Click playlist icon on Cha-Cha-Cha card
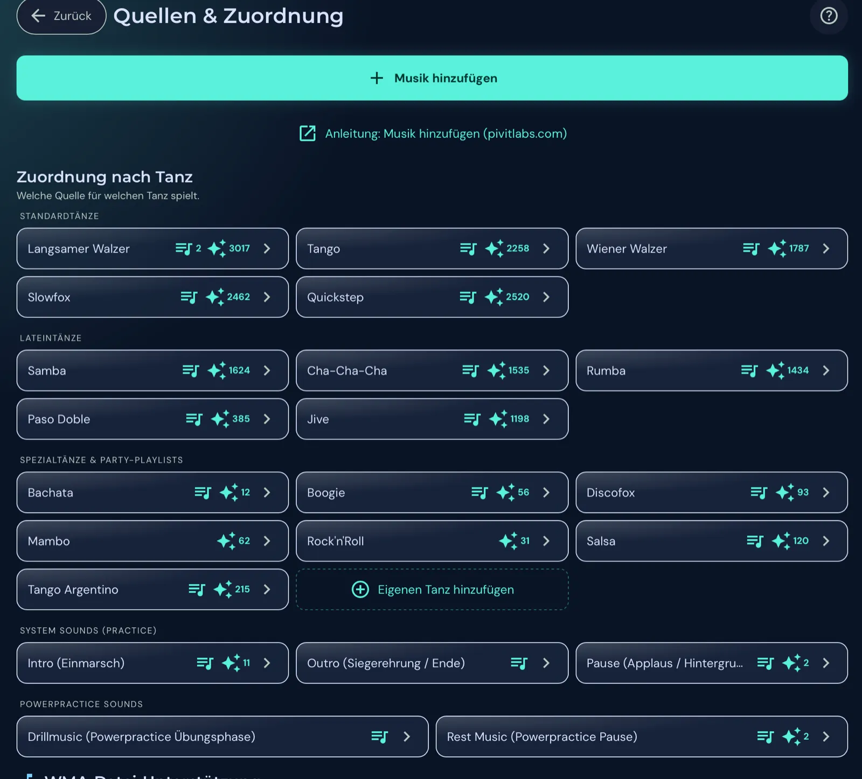 (x=470, y=370)
